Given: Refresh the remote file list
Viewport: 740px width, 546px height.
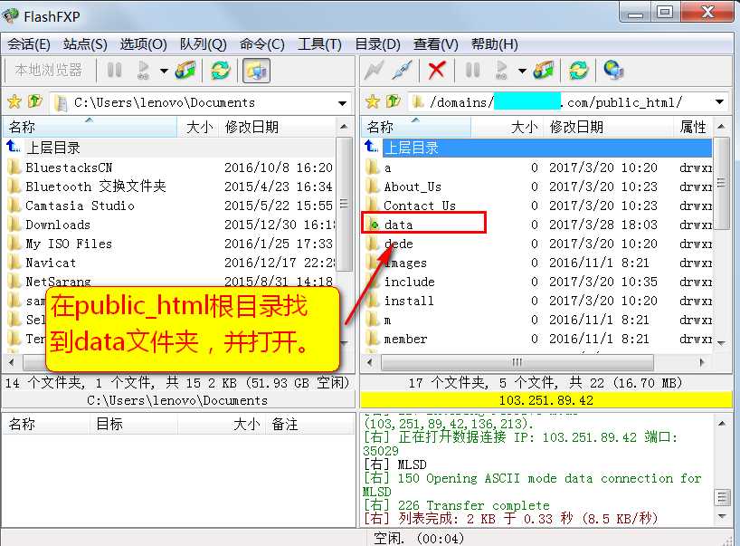Looking at the screenshot, I should 579,71.
